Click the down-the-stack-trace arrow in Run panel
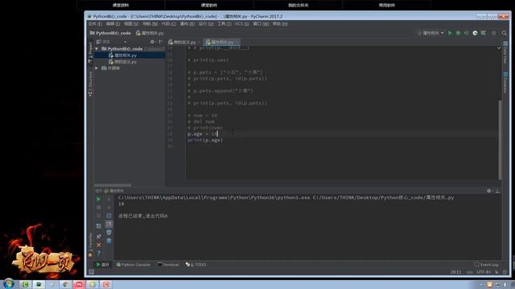The image size is (515, 289). point(109,207)
